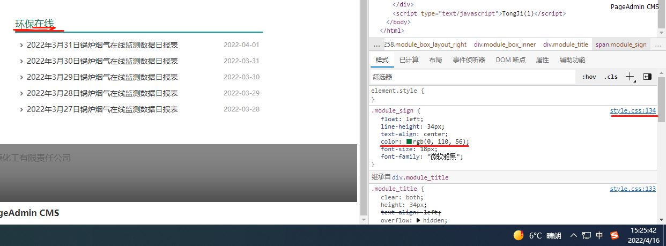Open the 2022年3月28日 monitoring daily report
The height and width of the screenshot is (246, 666).
[x=102, y=93]
